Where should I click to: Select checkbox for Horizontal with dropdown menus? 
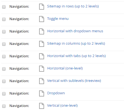[x=4, y=32]
